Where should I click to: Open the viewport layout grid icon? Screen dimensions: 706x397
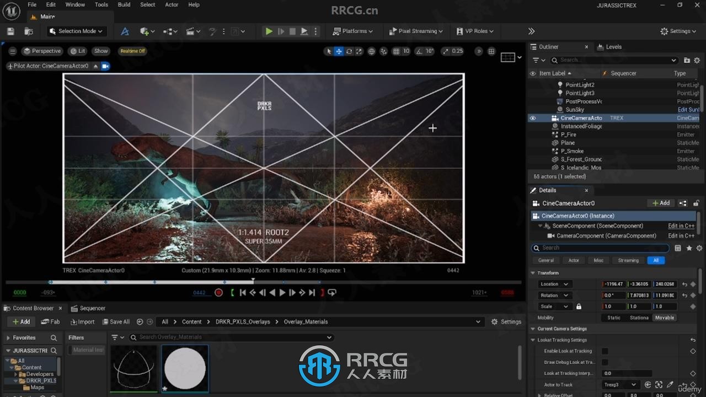(491, 51)
